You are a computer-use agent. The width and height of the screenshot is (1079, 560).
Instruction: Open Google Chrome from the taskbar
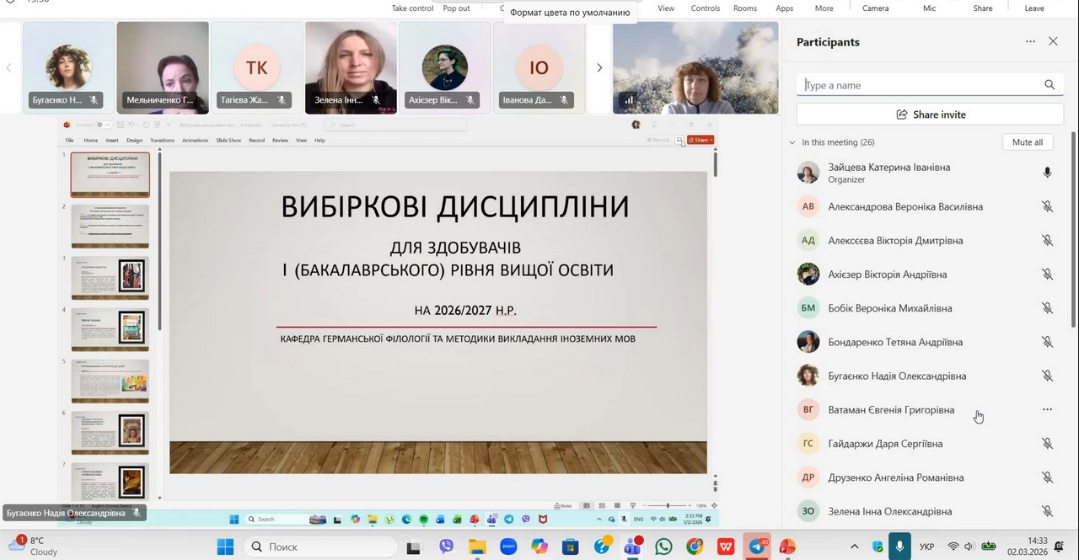click(x=695, y=547)
